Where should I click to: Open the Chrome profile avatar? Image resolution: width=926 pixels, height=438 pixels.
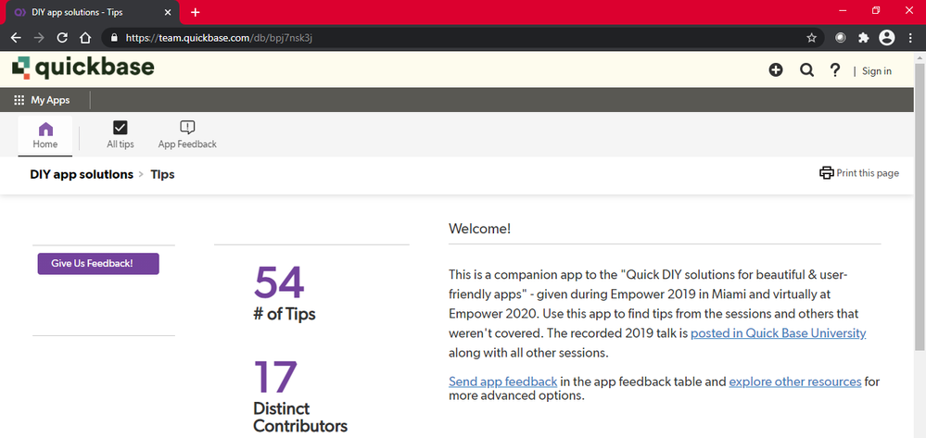tap(886, 38)
